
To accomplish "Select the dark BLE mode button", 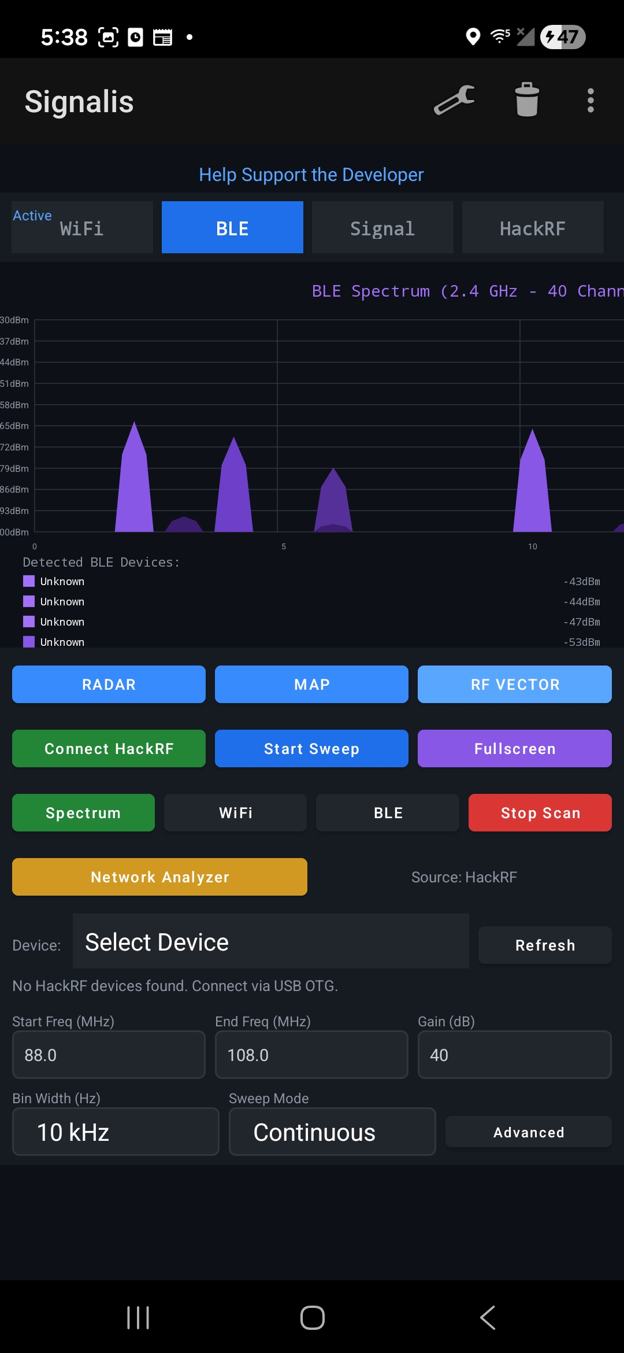I will click(388, 813).
